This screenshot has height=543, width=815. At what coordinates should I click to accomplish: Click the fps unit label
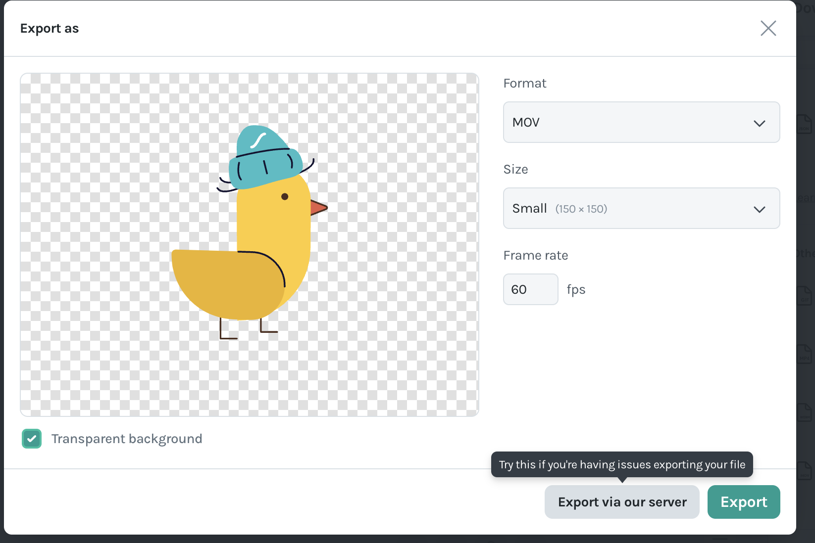click(576, 289)
